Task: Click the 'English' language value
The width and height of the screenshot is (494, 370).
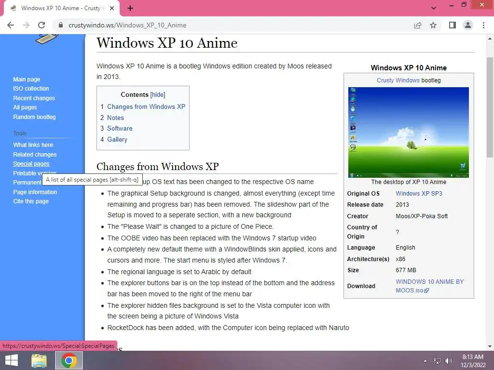Action: pyautogui.click(x=405, y=248)
